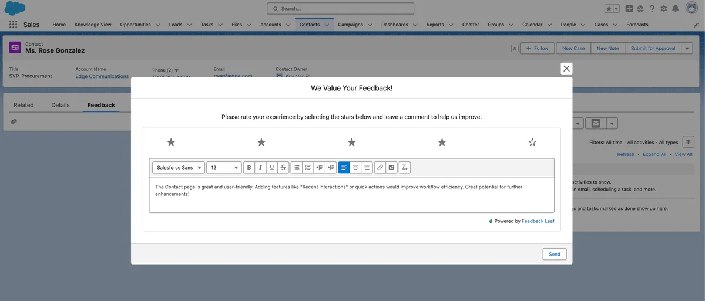Rate two stars

tap(261, 142)
